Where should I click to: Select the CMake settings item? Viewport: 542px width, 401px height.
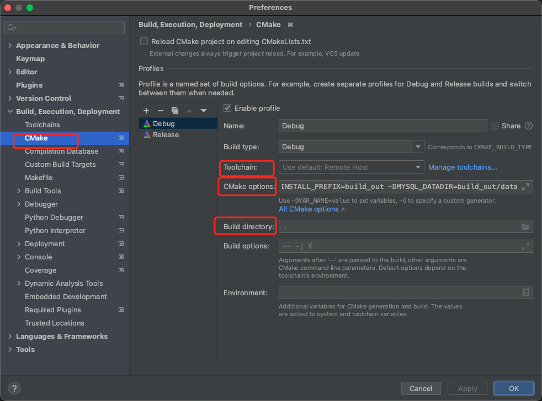click(x=65, y=138)
